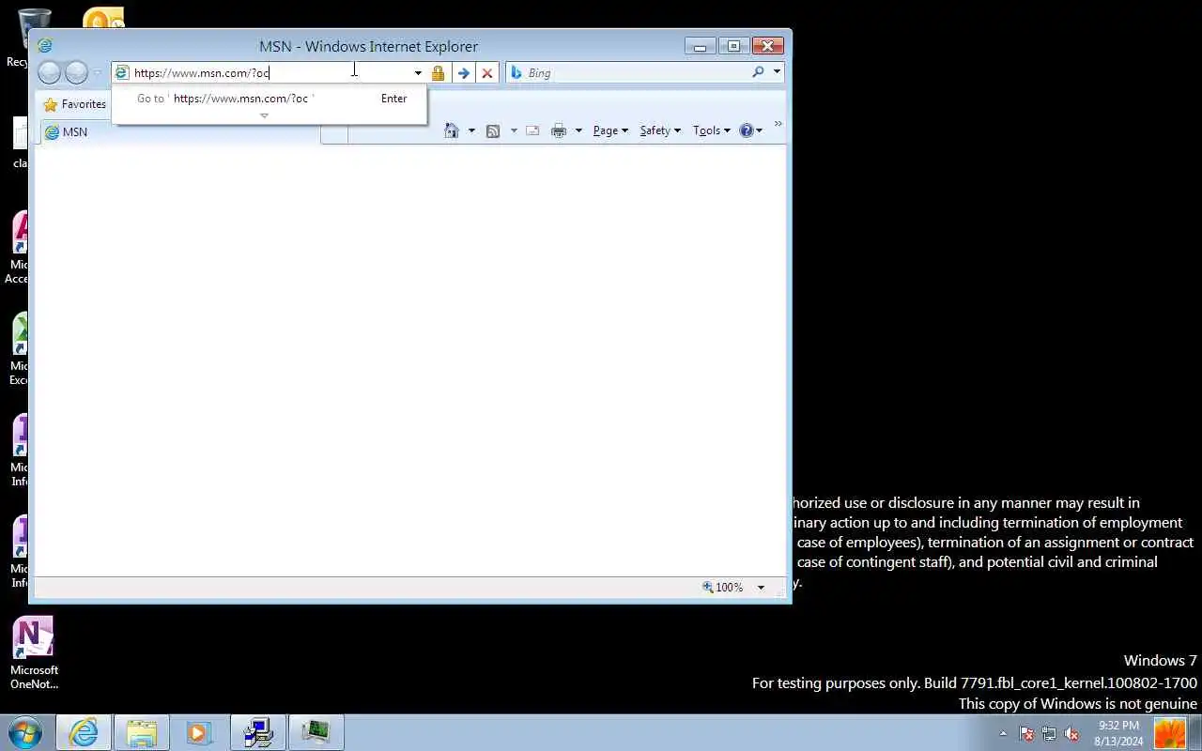The width and height of the screenshot is (1202, 751).
Task: Click the network tray icon
Action: [1049, 733]
